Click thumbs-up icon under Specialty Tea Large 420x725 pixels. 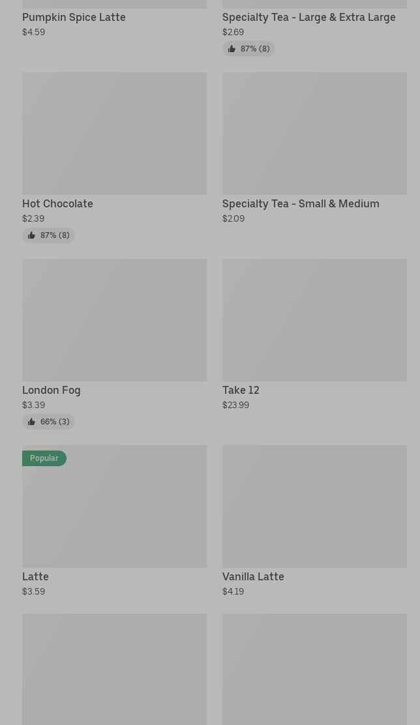232,49
